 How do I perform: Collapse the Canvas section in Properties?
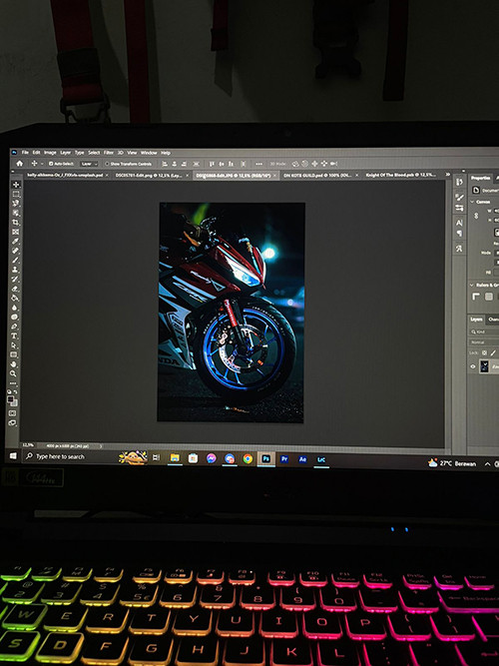(472, 202)
